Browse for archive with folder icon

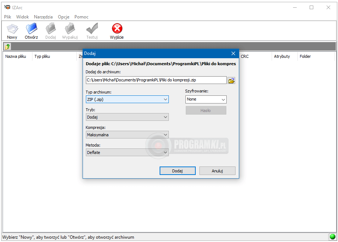coord(231,80)
